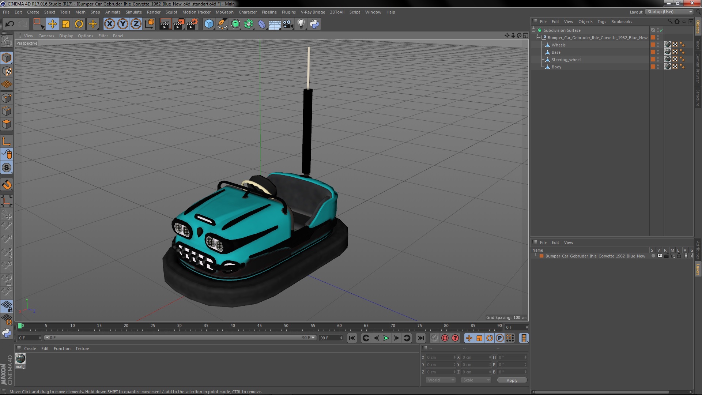This screenshot has width=702, height=395.
Task: Click the Floor environment icon
Action: (275, 24)
